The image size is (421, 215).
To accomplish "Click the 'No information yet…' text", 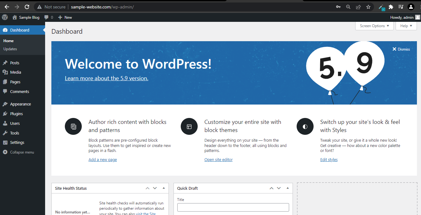I will [x=73, y=212].
